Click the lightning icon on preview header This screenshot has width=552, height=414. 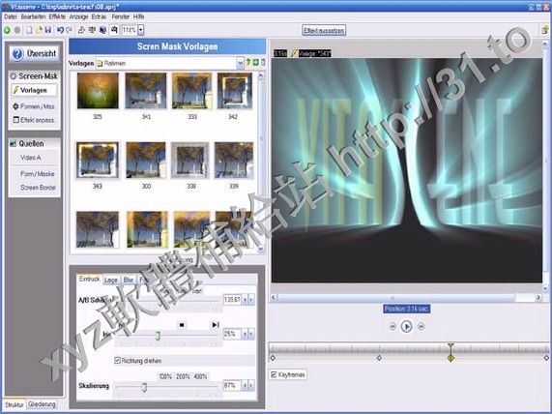[294, 53]
